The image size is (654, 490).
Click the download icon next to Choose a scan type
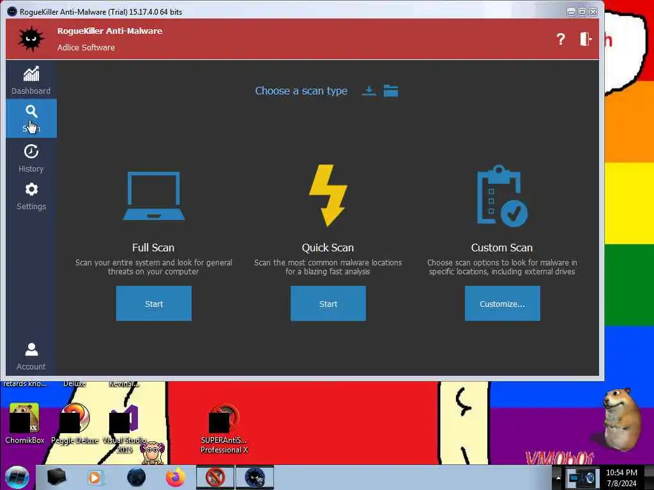369,91
